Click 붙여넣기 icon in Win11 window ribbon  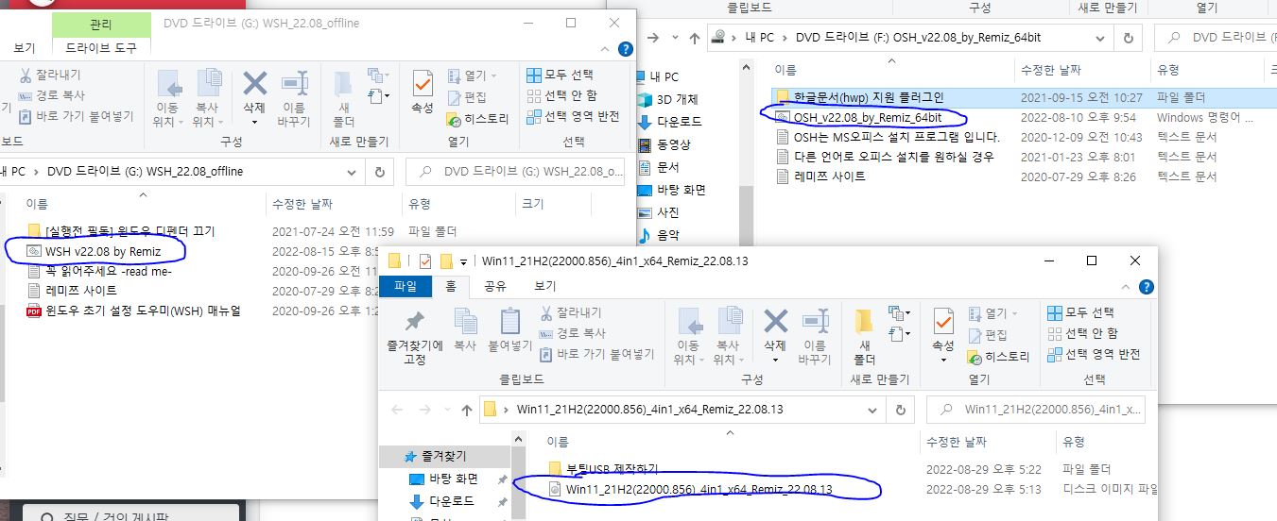coord(509,330)
